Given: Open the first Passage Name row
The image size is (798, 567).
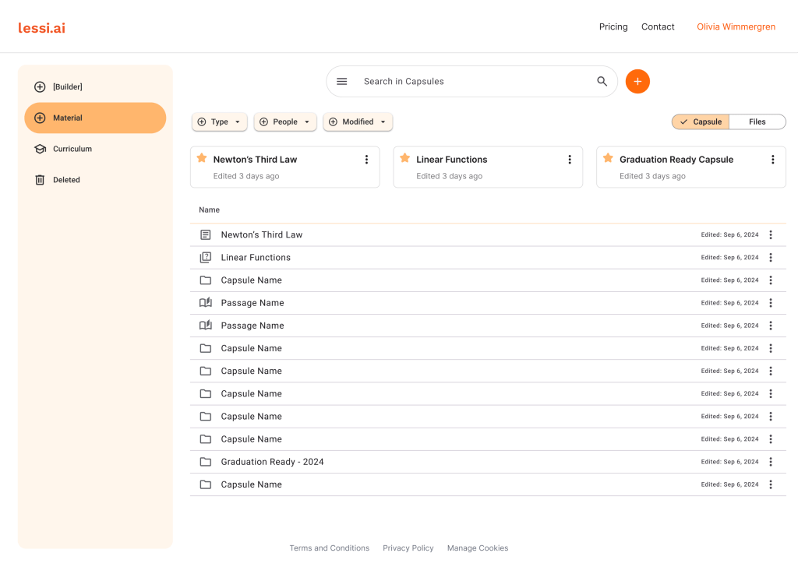Looking at the screenshot, I should 252,303.
